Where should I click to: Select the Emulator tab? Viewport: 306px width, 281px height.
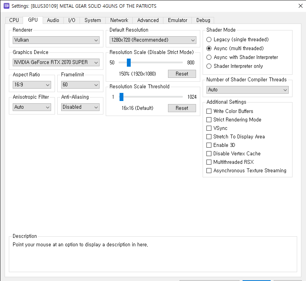coord(177,20)
